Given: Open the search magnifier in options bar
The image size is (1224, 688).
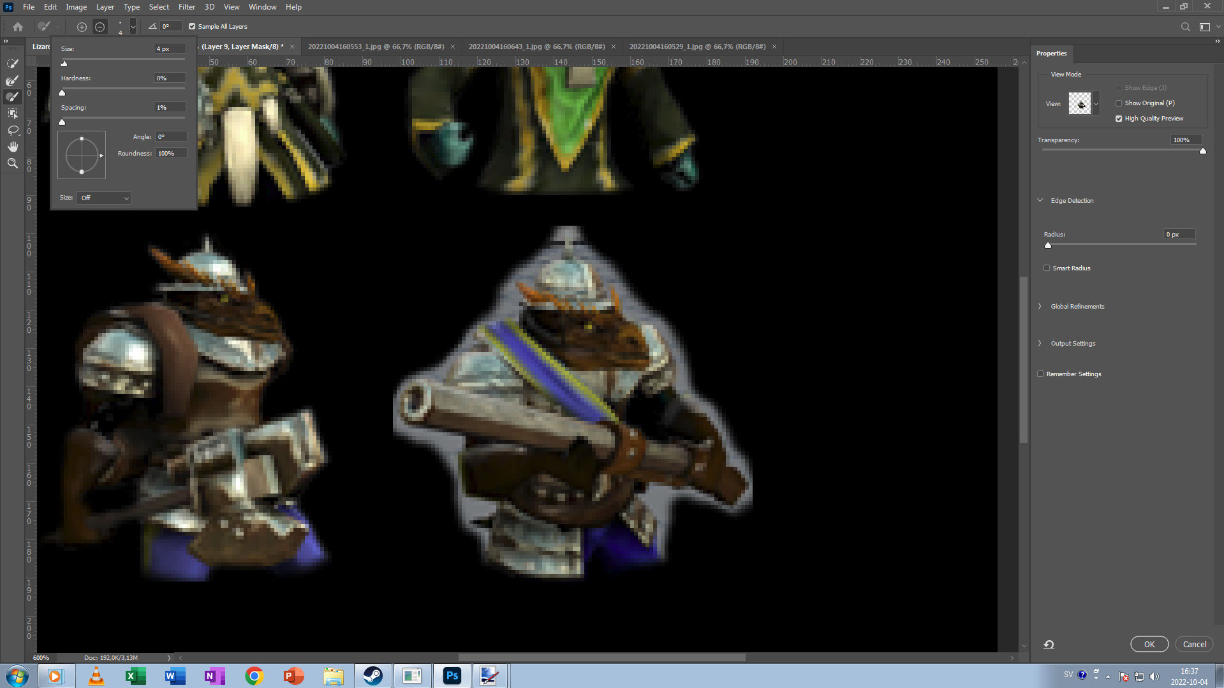Looking at the screenshot, I should 1185,27.
